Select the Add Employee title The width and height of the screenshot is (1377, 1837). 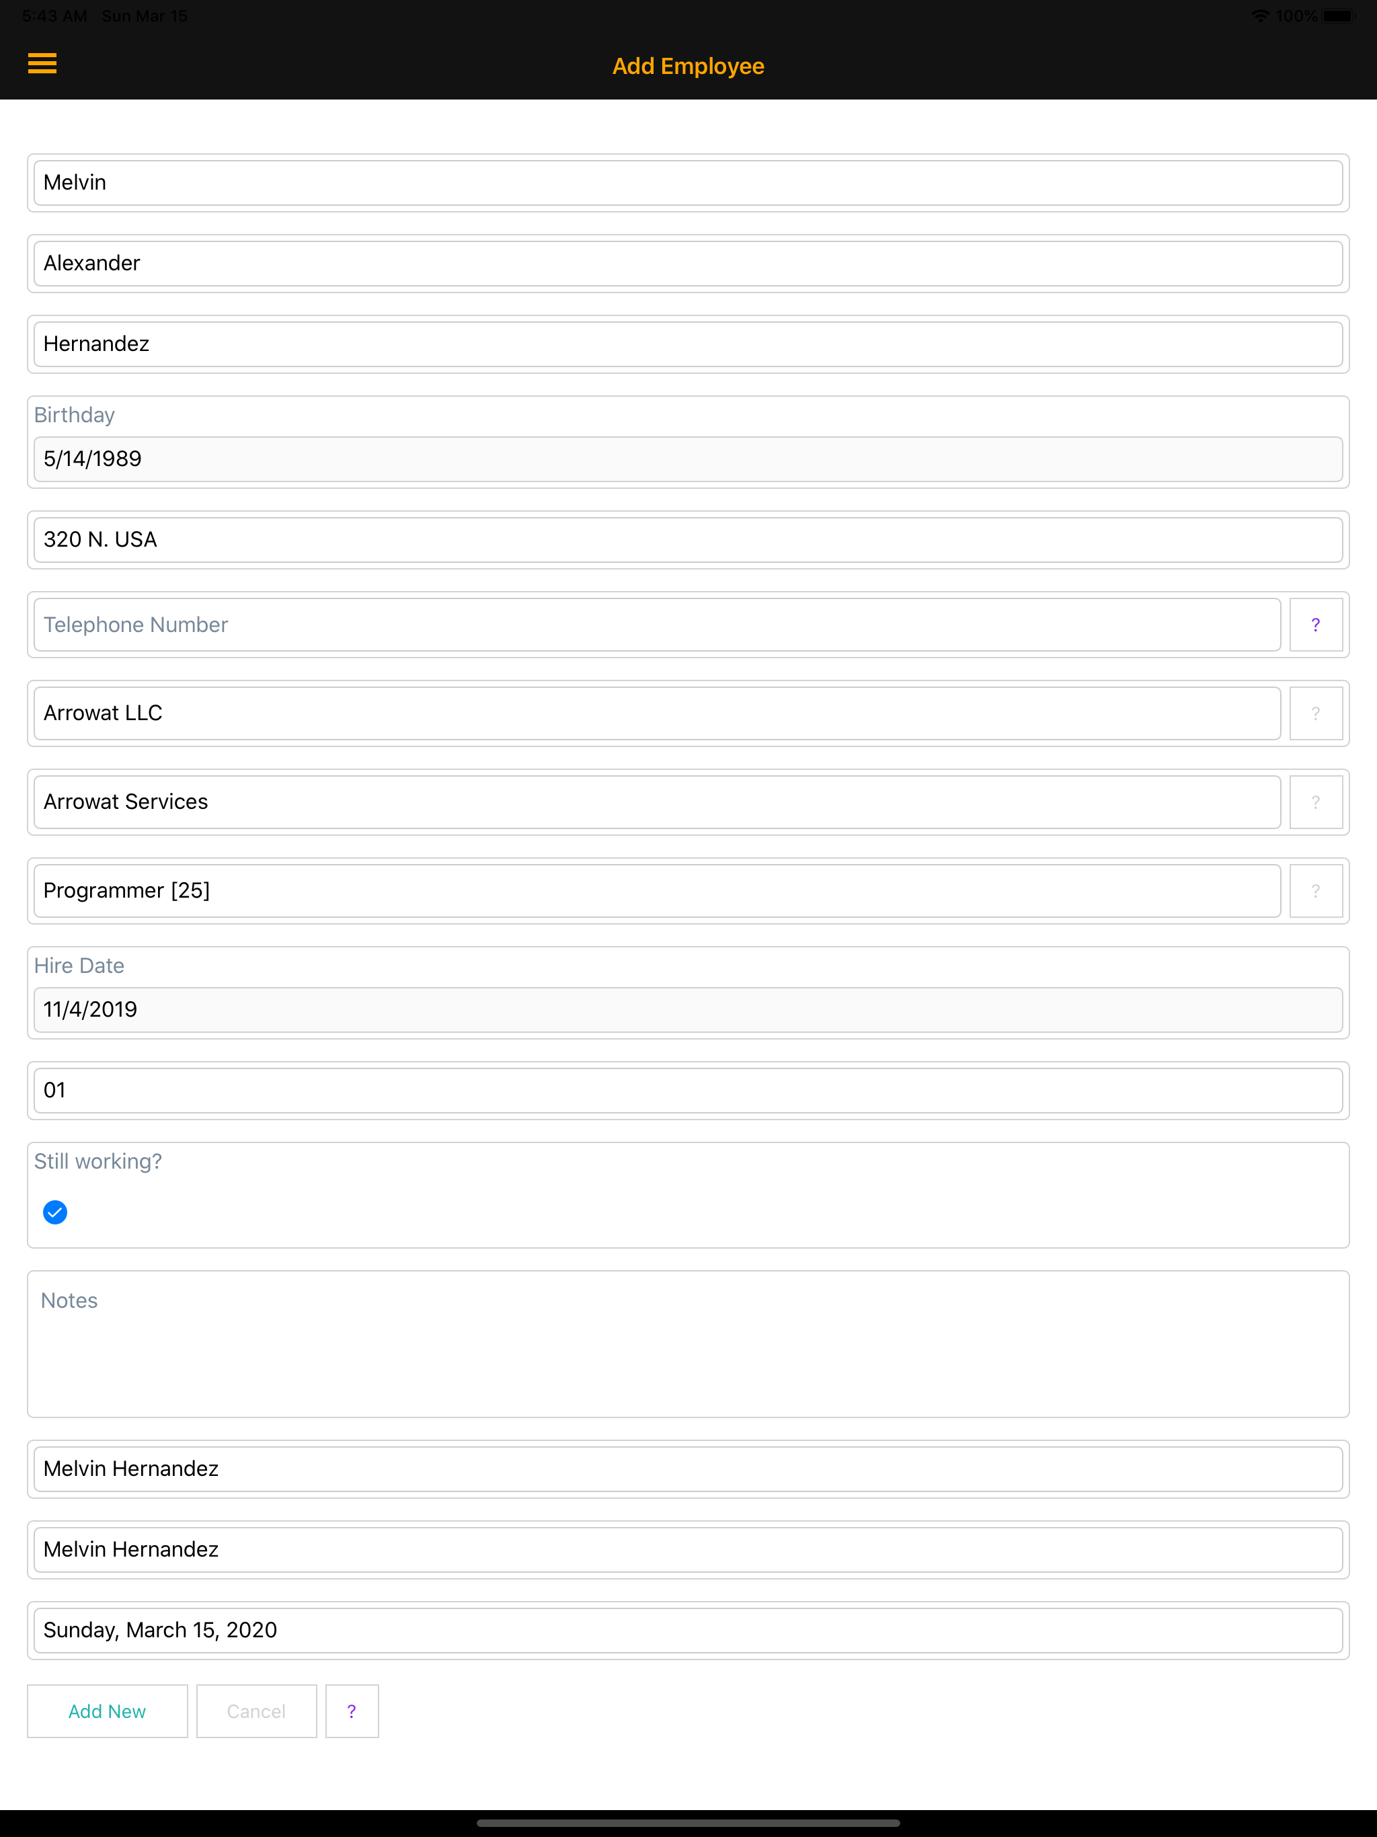point(688,66)
